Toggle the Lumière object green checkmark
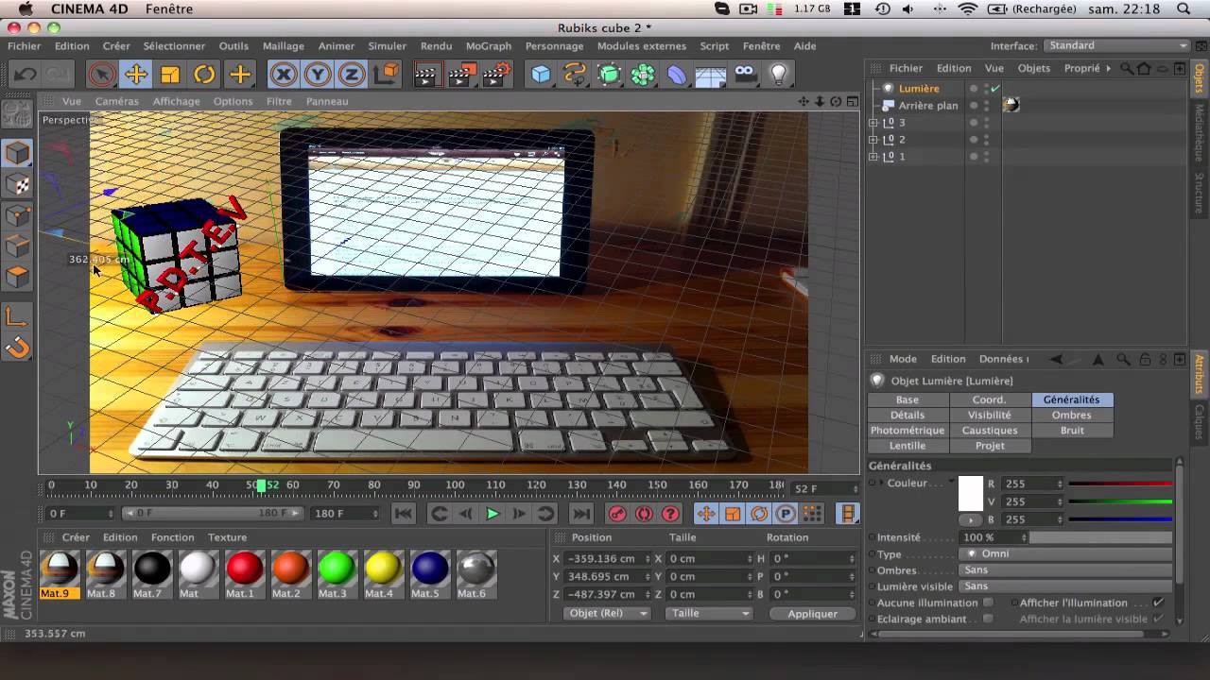 click(x=995, y=89)
